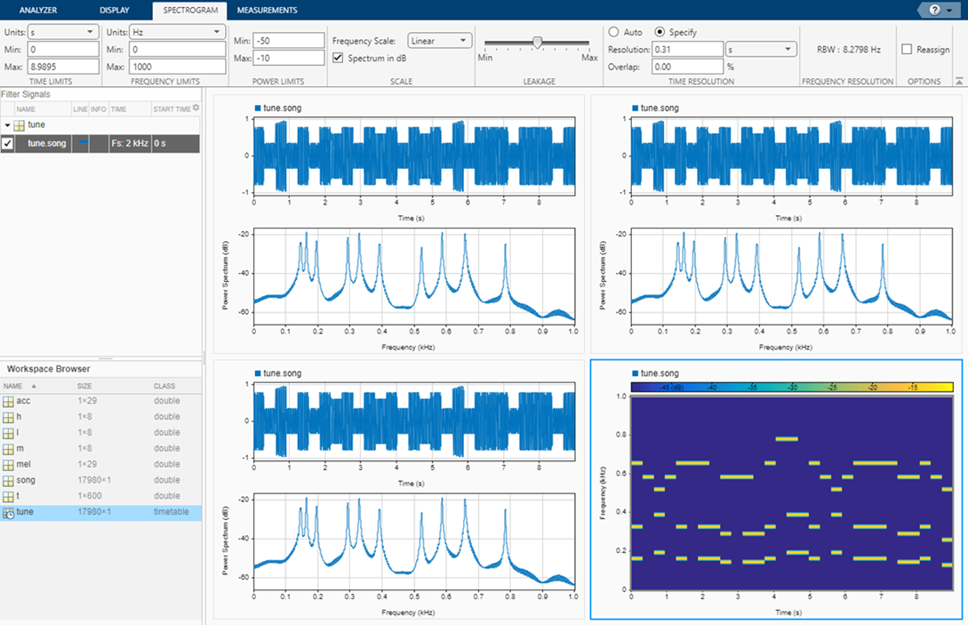The image size is (968, 625).
Task: Open the help question mark icon
Action: pos(934,10)
